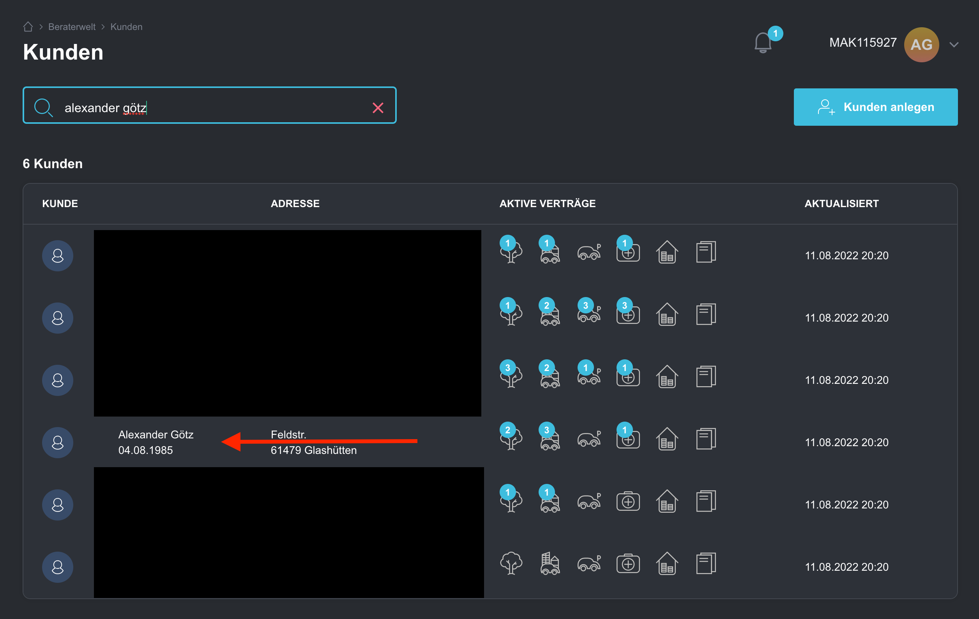Open Beraterwelt breadcrumb link

(x=72, y=27)
